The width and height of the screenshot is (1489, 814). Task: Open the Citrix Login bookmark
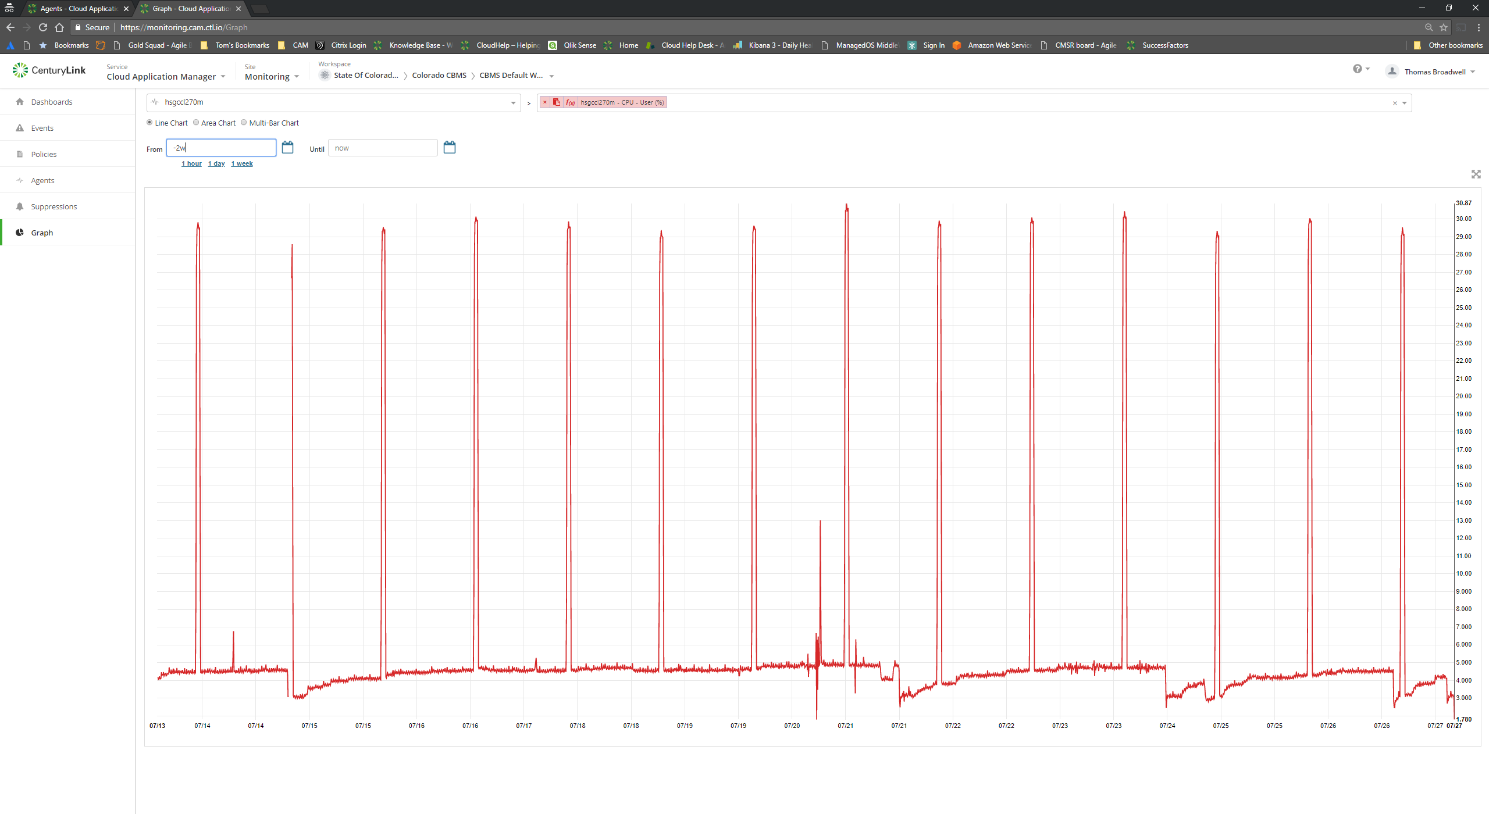click(341, 45)
